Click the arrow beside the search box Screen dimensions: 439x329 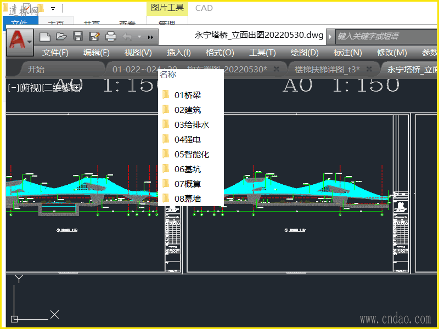330,36
